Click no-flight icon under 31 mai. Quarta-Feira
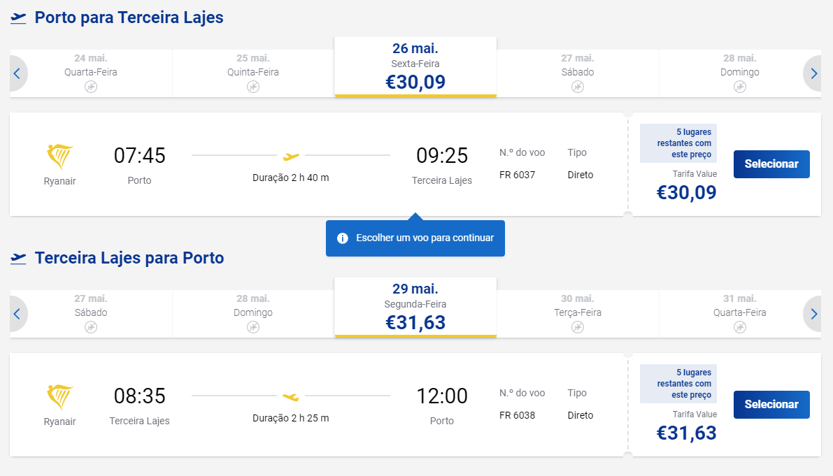Viewport: 833px width, 476px height. pyautogui.click(x=739, y=327)
